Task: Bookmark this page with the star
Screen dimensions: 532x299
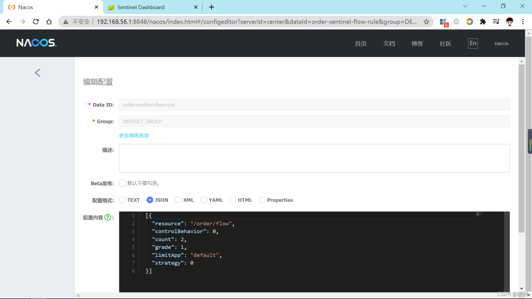Action: 426,22
